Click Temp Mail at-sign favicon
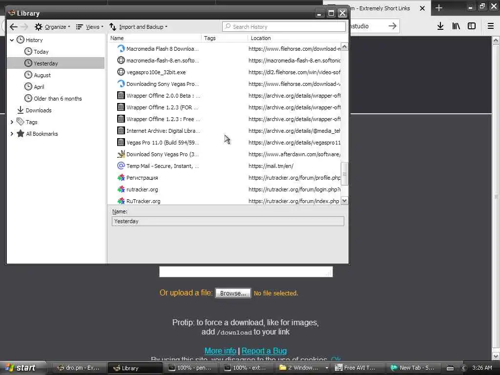This screenshot has height=375, width=500. click(x=121, y=166)
